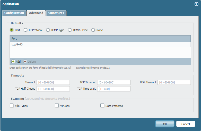Select ICMP Type radio button

point(48,30)
